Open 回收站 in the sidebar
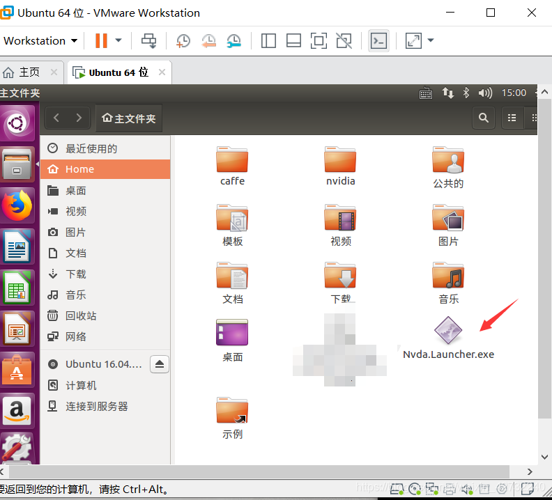 105,315
